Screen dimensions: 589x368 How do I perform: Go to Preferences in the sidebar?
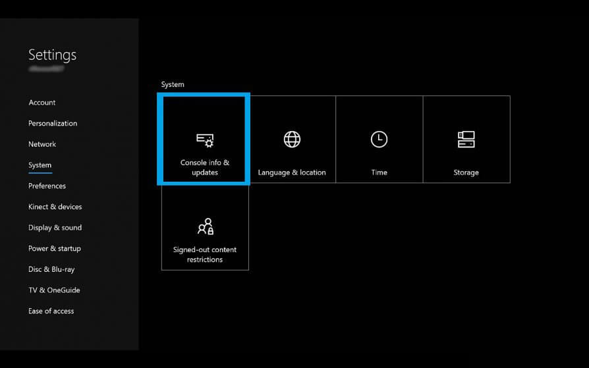(x=47, y=186)
